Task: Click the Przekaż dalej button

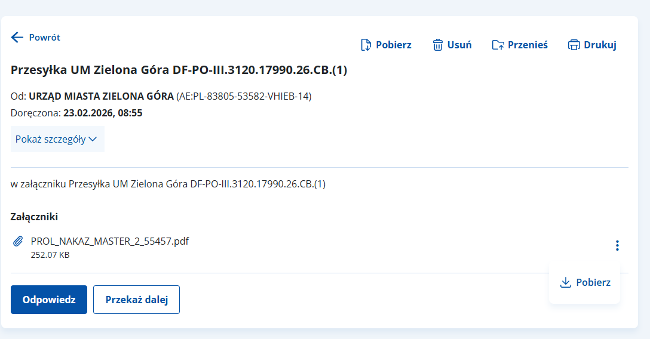Action: click(x=136, y=300)
